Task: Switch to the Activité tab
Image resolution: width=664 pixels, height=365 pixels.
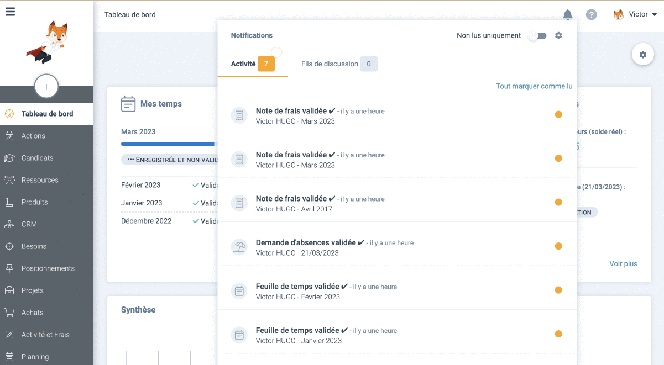Action: [243, 64]
